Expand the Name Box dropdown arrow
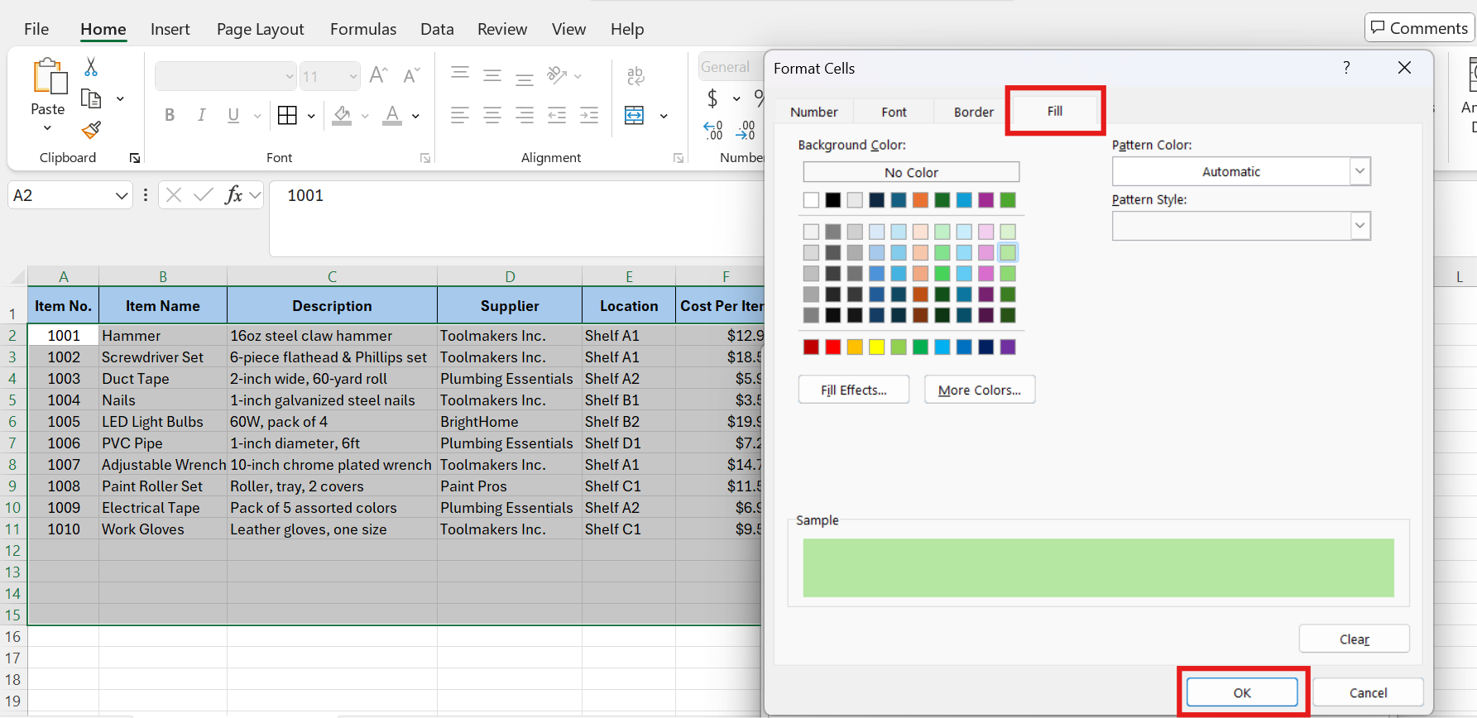Viewport: 1477px width, 718px height. pyautogui.click(x=122, y=196)
